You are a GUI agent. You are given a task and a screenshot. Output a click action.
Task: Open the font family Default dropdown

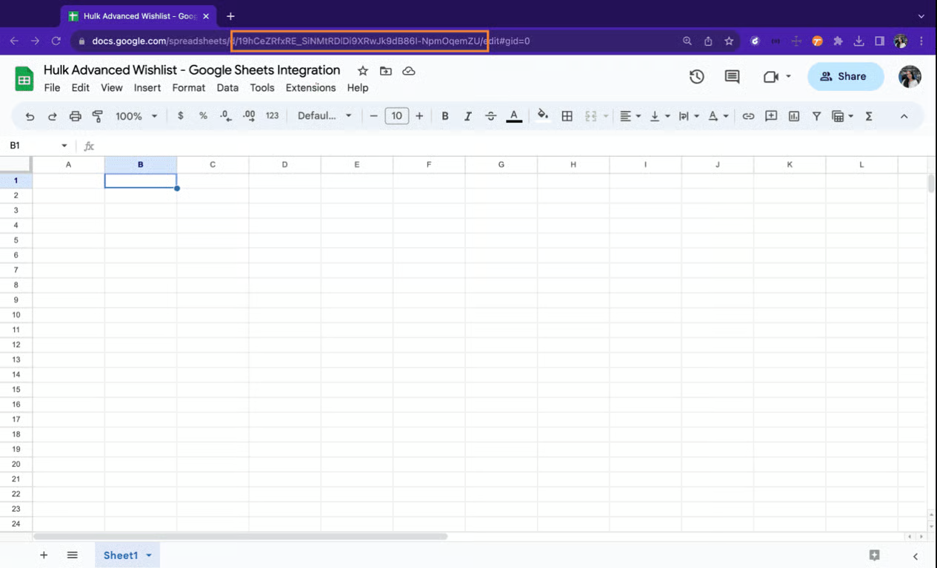(324, 116)
